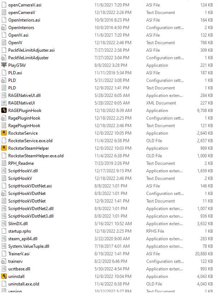Click the OpenInteriors configuration settings icon
This screenshot has height=293, width=223.
[x=4, y=27]
